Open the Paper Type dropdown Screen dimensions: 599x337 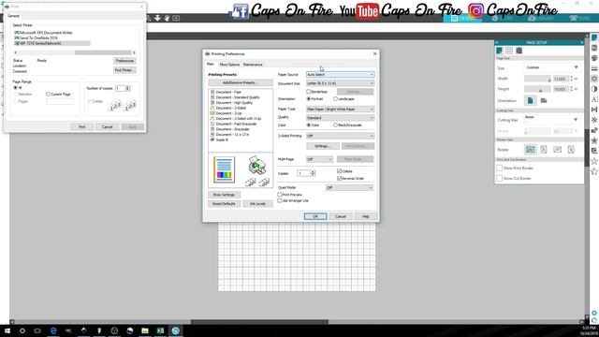pyautogui.click(x=340, y=110)
